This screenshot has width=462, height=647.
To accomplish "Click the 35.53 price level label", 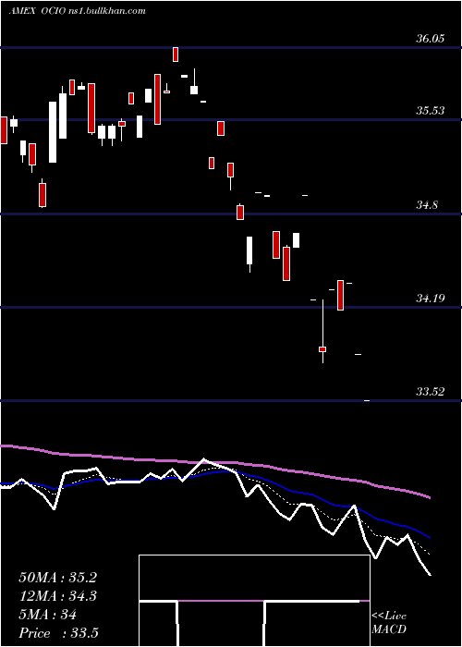I will [x=431, y=111].
